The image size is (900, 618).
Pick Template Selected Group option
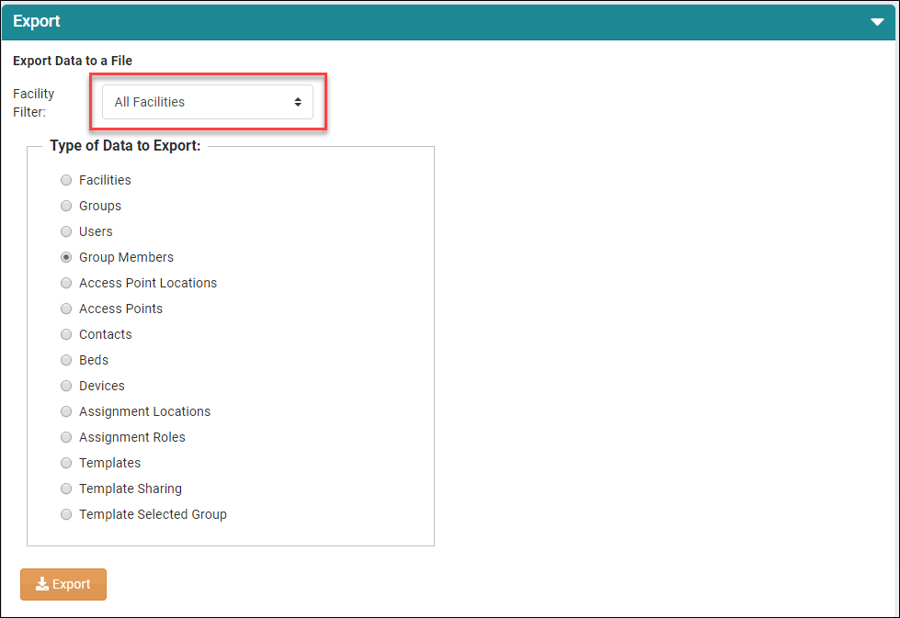pos(66,514)
